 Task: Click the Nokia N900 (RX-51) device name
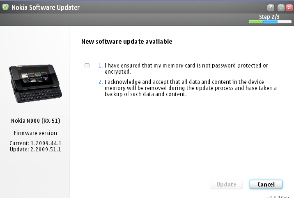tap(36, 121)
